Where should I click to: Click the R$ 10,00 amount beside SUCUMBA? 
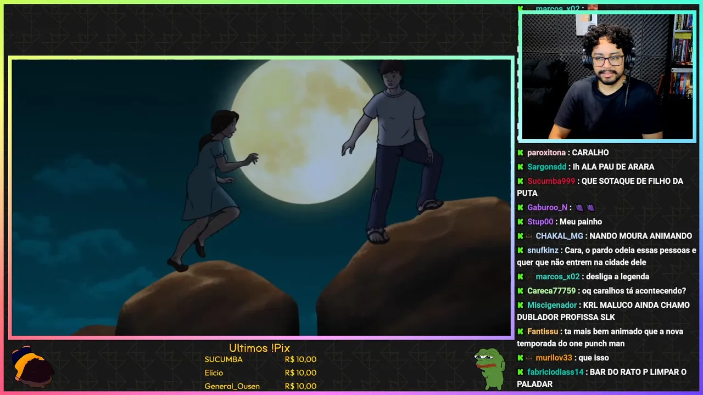click(x=300, y=359)
